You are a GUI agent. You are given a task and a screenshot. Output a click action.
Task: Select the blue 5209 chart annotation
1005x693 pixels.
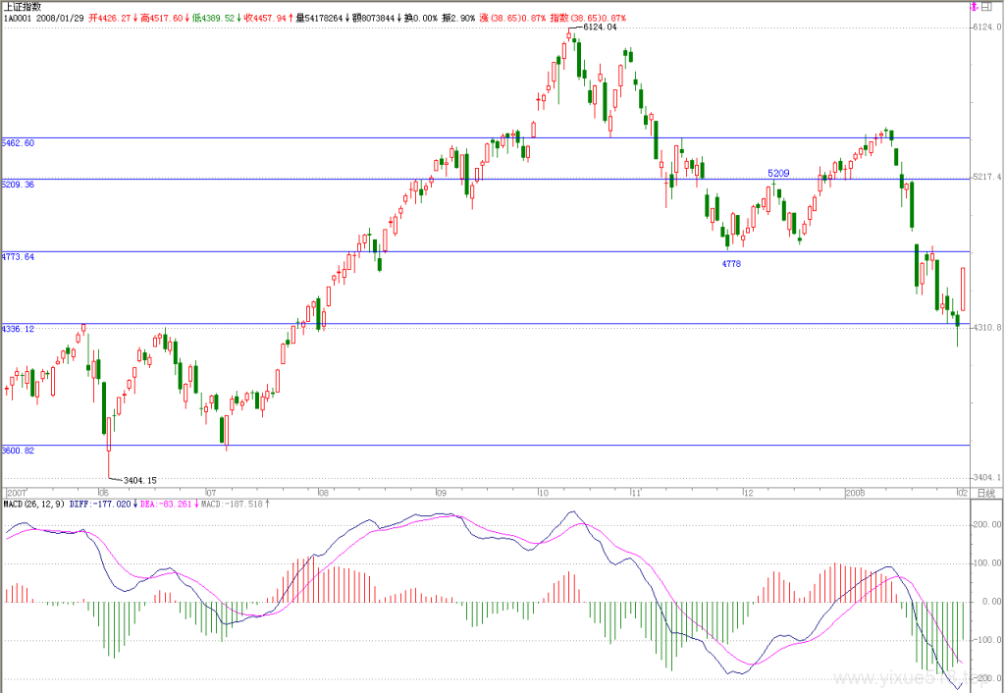(x=778, y=173)
